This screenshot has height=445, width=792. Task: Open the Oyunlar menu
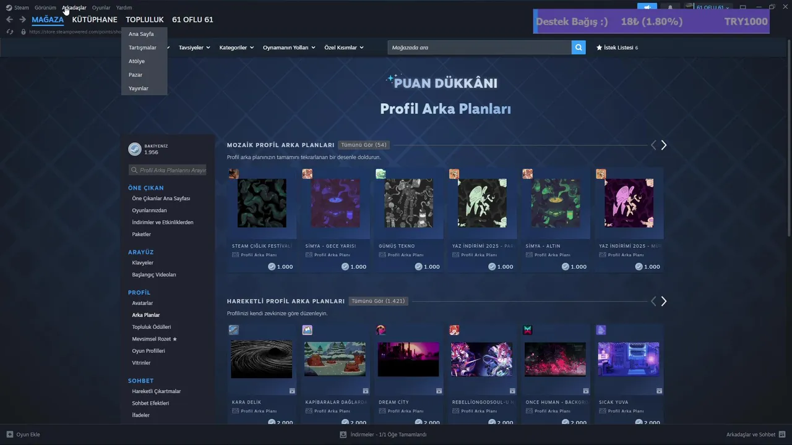pos(101,7)
